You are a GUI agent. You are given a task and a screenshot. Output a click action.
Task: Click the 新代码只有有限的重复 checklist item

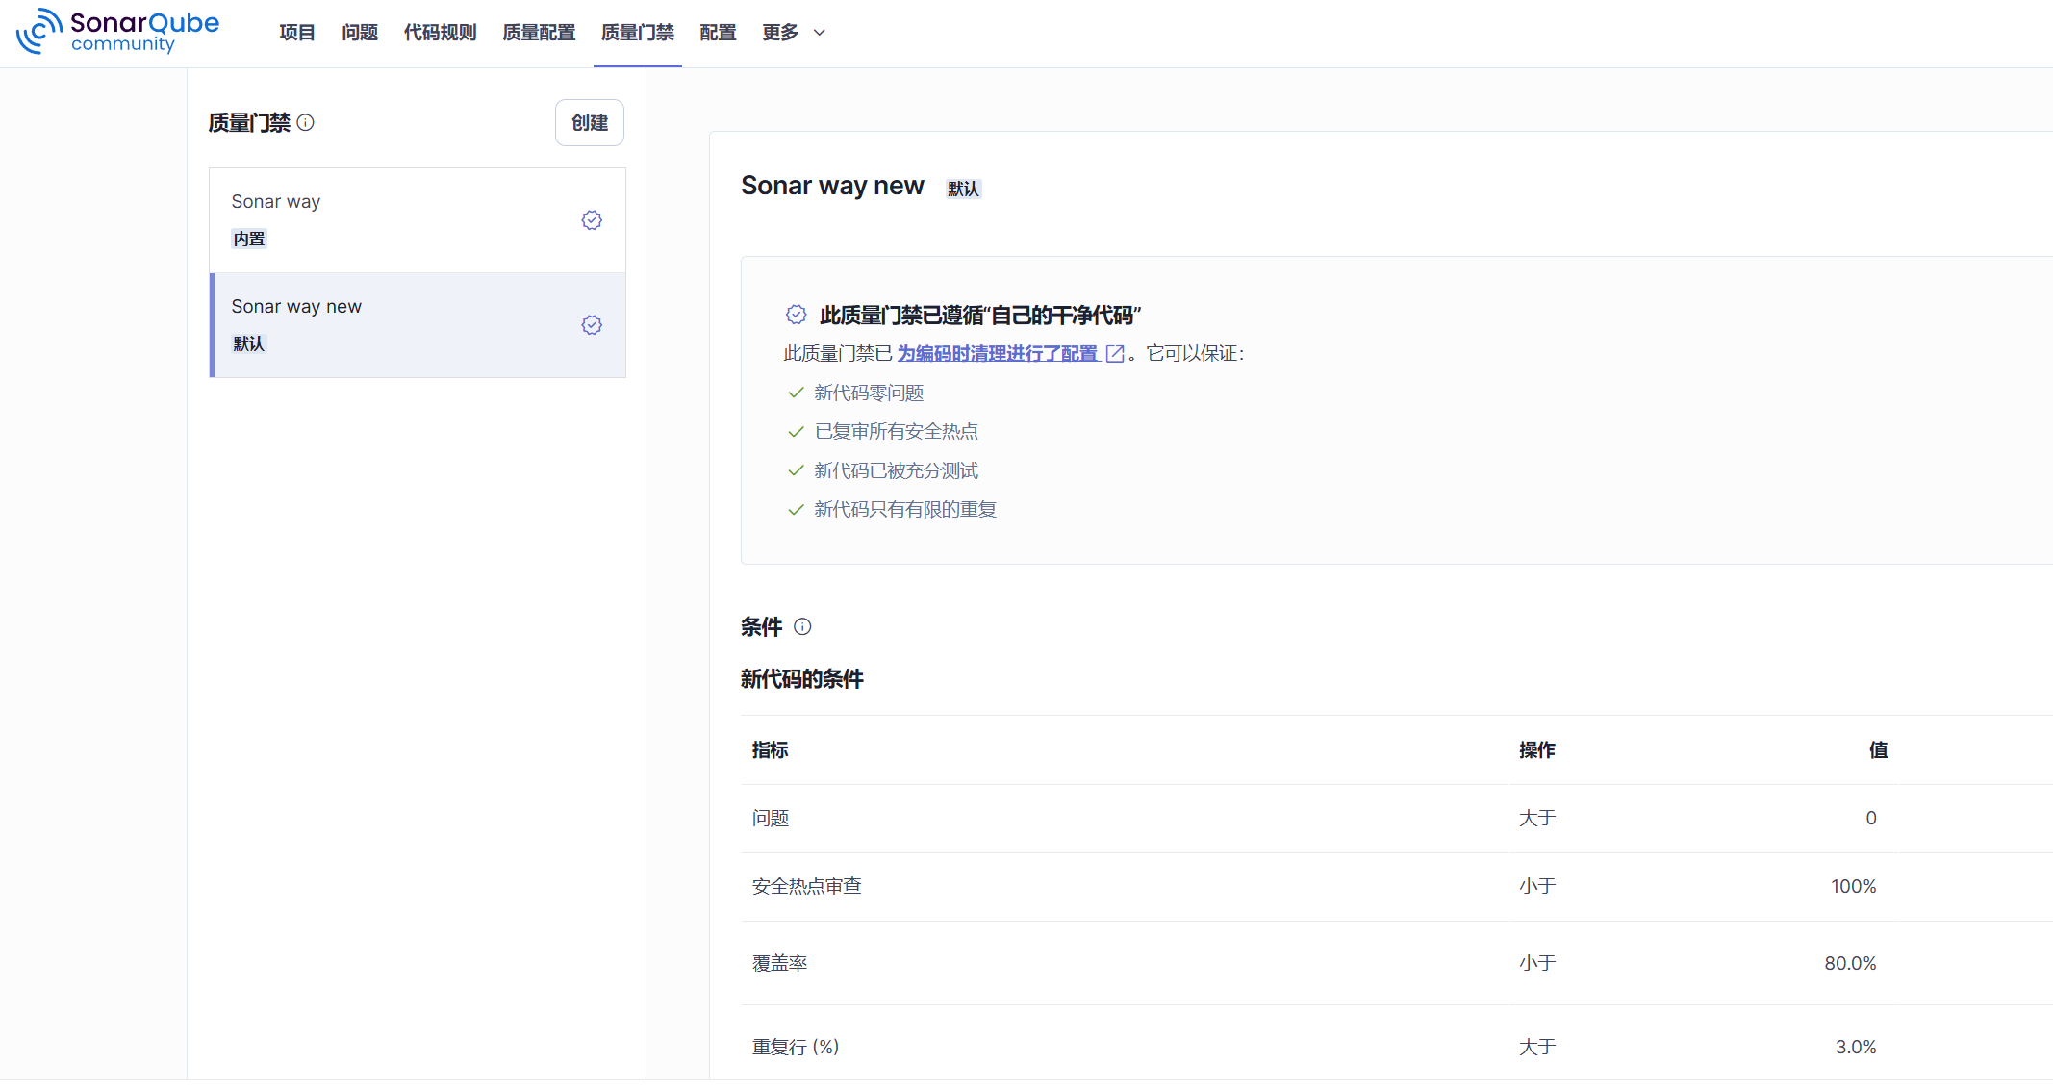pyautogui.click(x=905, y=510)
